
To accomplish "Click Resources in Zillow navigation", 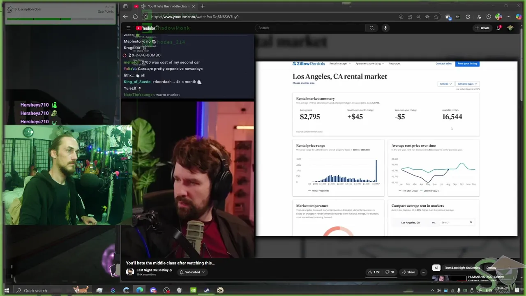I will (394, 64).
